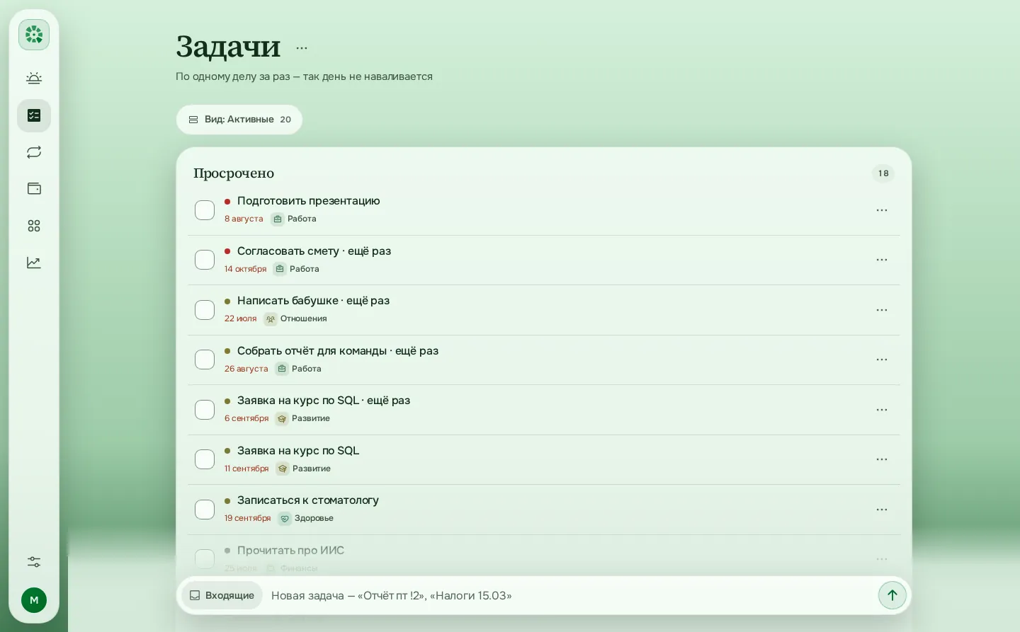
Task: Submit new task with arrow-up button
Action: click(x=892, y=595)
